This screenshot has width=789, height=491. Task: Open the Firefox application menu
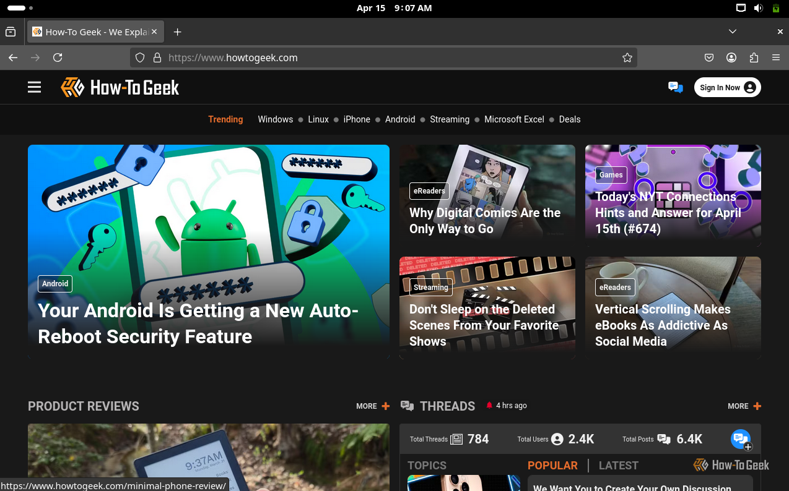tap(776, 58)
